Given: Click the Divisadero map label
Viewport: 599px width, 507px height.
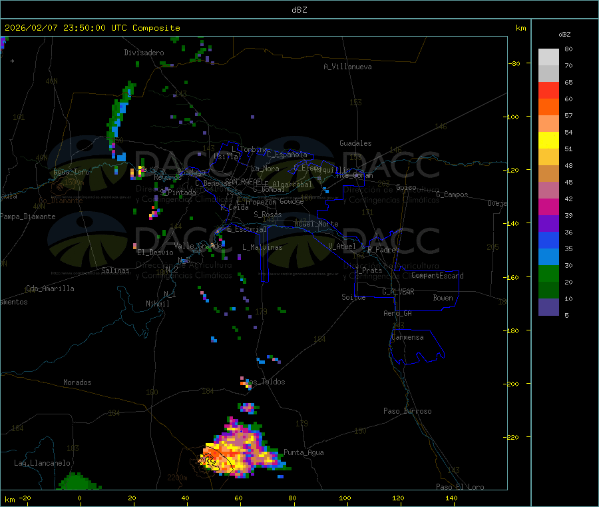Looking at the screenshot, I should pyautogui.click(x=144, y=53).
